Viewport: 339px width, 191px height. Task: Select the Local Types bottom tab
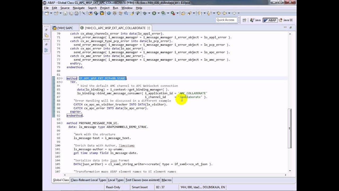116,180
